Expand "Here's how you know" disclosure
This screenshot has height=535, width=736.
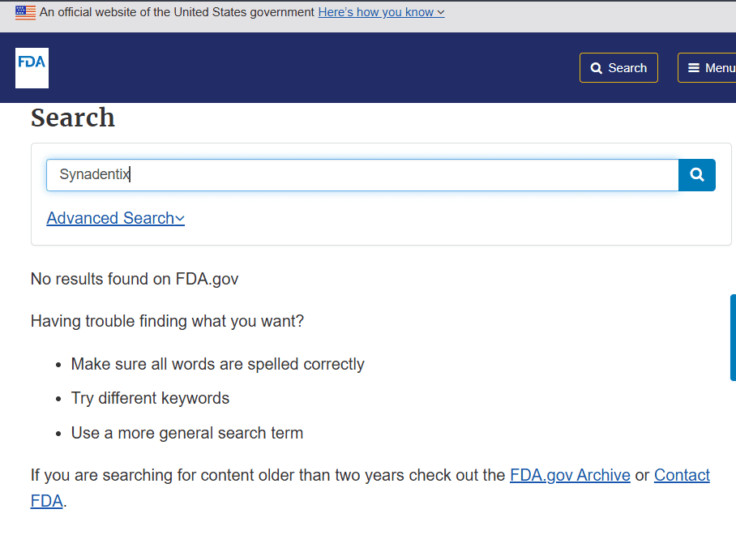(x=381, y=12)
